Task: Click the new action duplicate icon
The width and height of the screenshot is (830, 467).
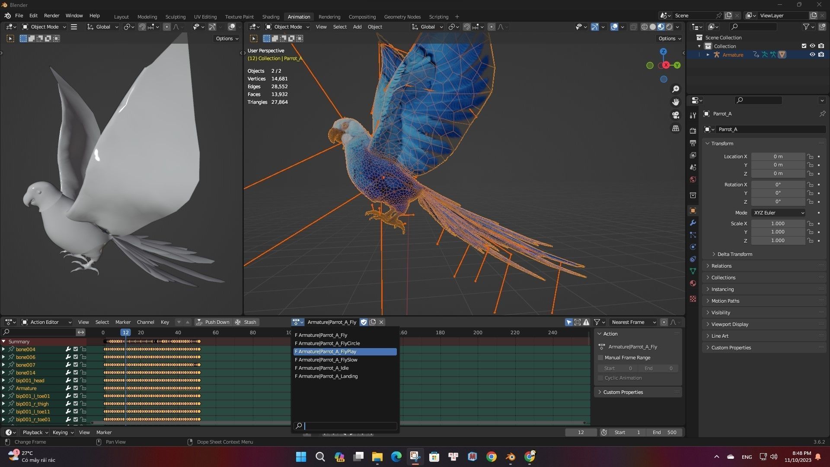Action: coord(373,322)
